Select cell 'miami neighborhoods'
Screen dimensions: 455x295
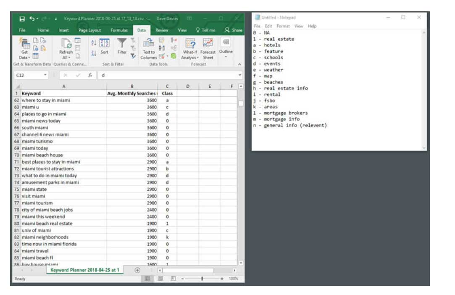(x=63, y=237)
